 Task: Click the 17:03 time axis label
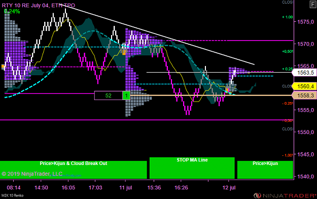[x=95, y=188]
